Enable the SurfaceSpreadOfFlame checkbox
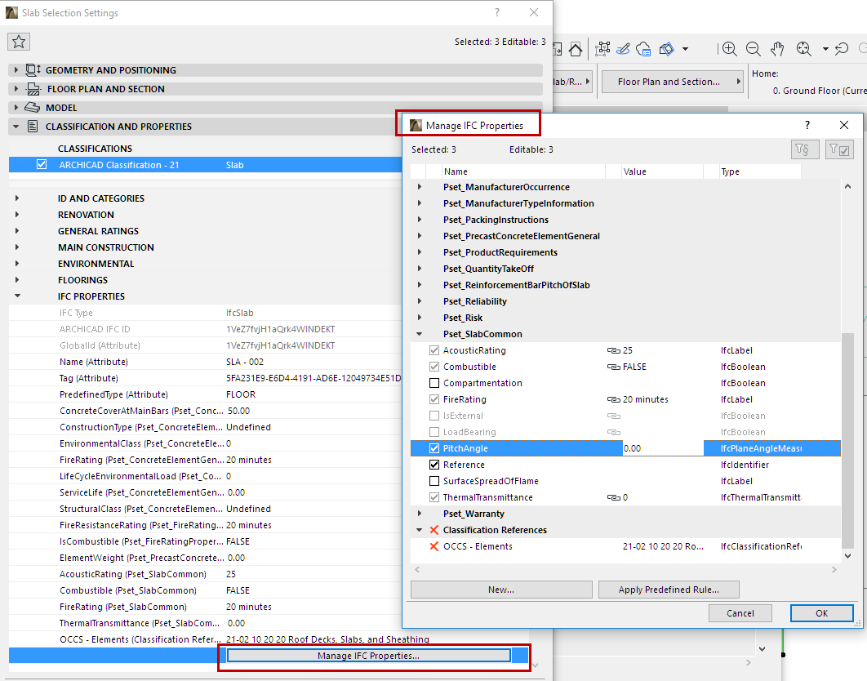This screenshot has height=681, width=867. click(434, 481)
